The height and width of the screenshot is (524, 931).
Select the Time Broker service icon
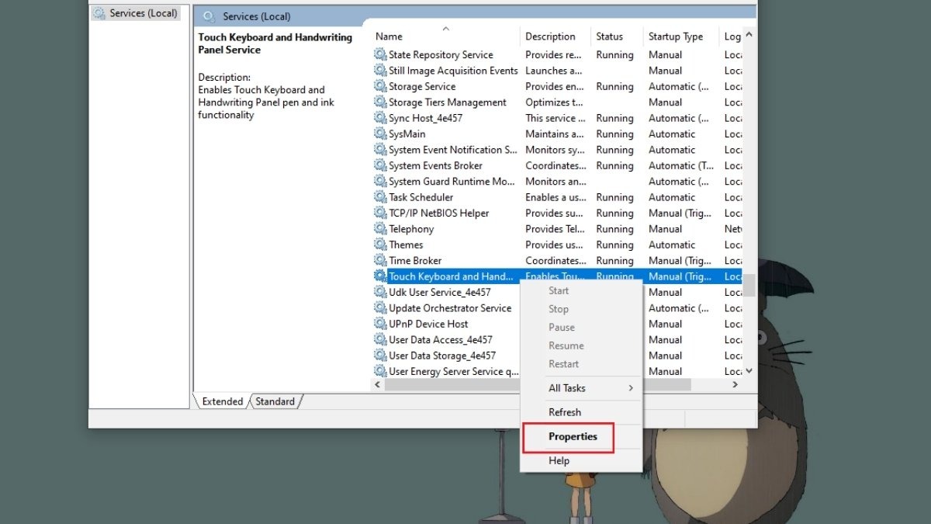(x=380, y=261)
